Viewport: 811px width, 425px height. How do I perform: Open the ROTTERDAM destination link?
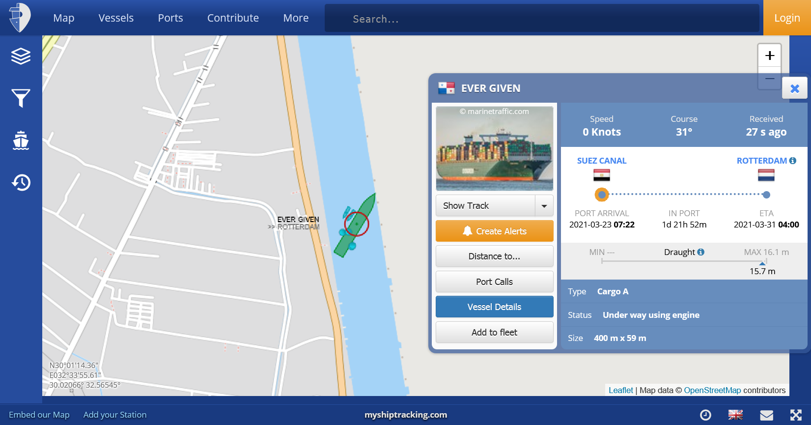click(762, 161)
